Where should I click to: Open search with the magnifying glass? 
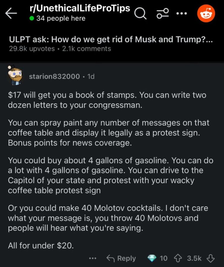click(141, 14)
